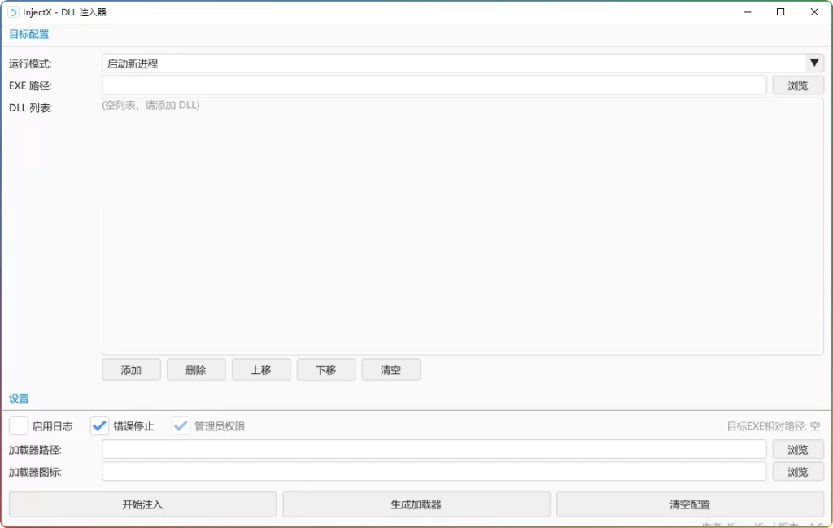
Task: Click 清空 to clear the DLL list
Action: pos(391,369)
